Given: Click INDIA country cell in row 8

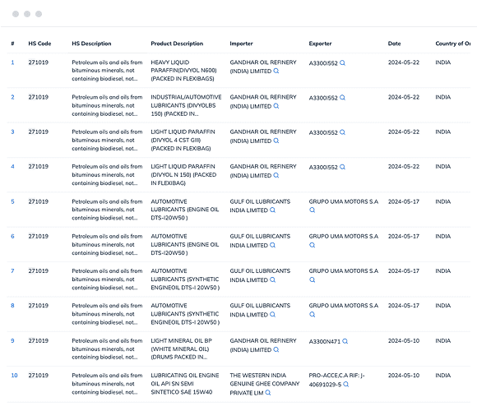Looking at the screenshot, I should (443, 305).
